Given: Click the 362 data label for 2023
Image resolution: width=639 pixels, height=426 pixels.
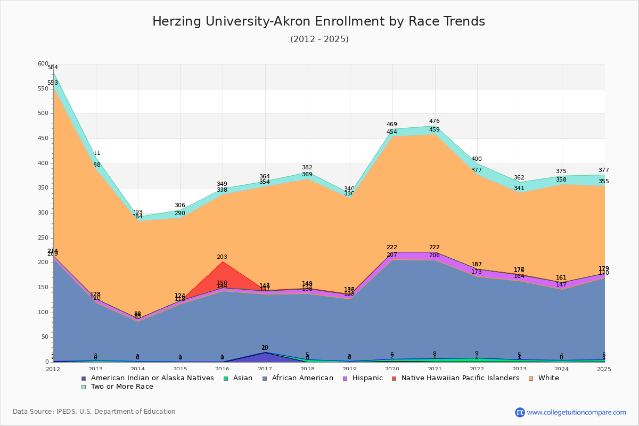Looking at the screenshot, I should 519,178.
